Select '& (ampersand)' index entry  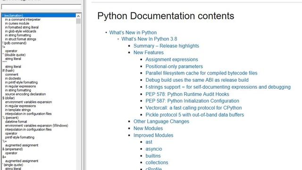[x=13, y=149]
